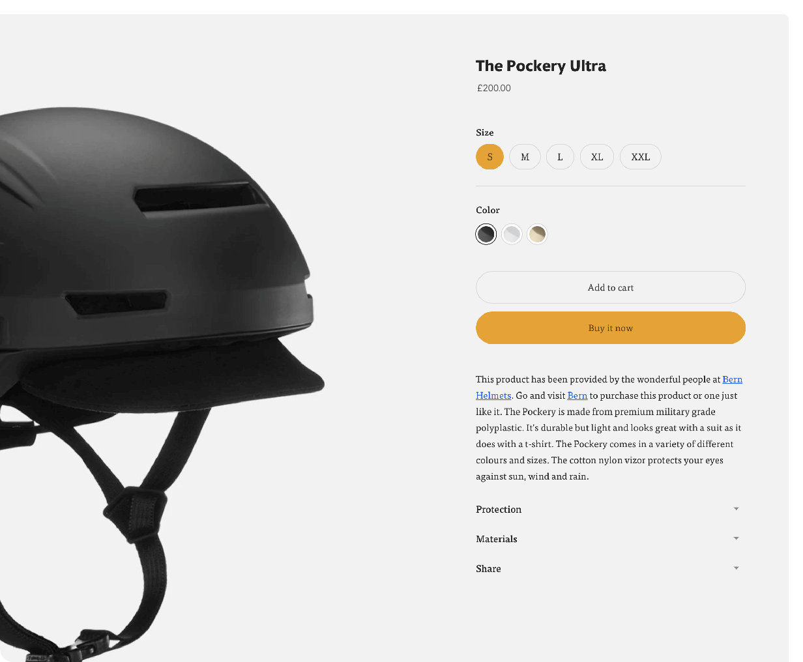Click The Pockery Ultra product title

click(541, 66)
